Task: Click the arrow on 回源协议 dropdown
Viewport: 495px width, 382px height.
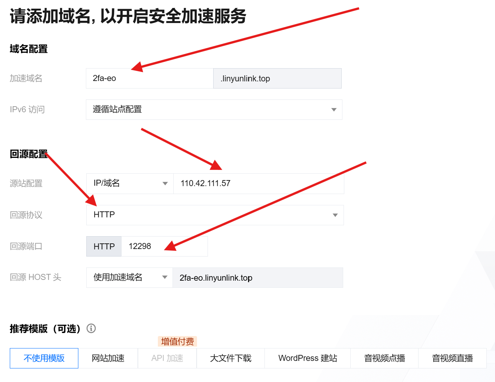Action: click(335, 215)
